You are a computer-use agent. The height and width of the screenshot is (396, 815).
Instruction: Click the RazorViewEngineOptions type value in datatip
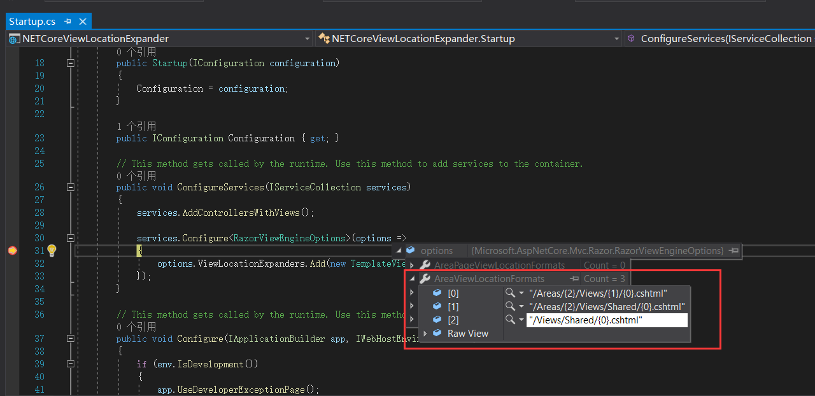(x=597, y=251)
